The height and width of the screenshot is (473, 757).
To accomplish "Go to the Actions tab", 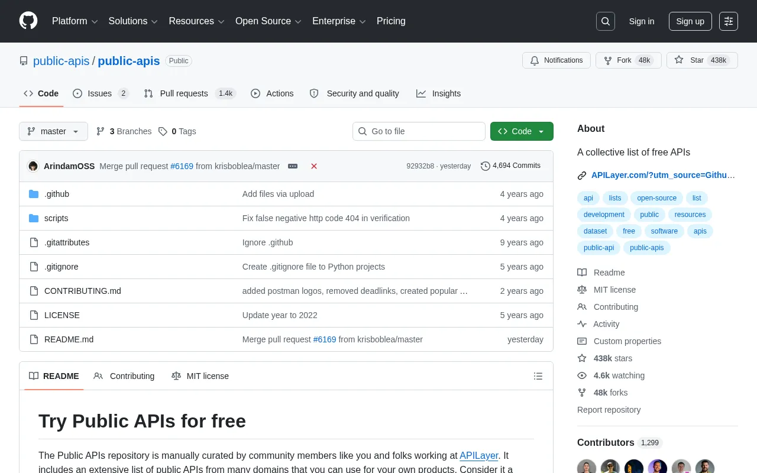I will pos(272,93).
